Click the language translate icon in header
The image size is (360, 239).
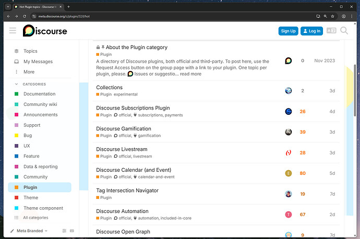pyautogui.click(x=331, y=31)
